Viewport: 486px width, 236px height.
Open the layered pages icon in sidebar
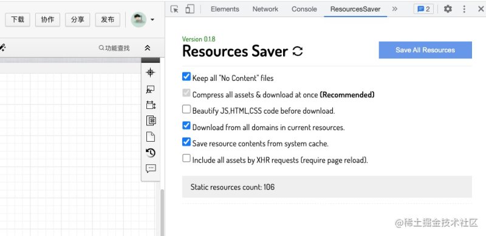coord(151,120)
